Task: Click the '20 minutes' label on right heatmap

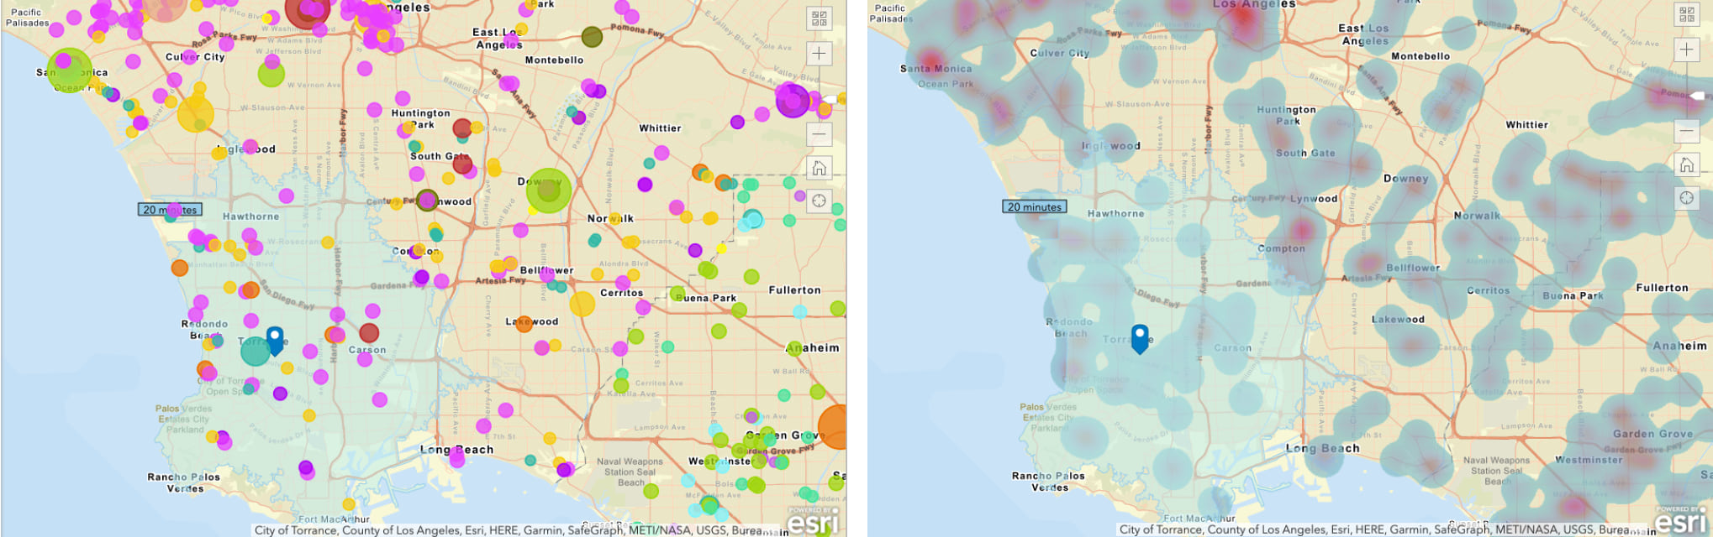Action: tap(1035, 206)
